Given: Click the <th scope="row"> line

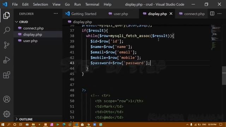Looking at the screenshot, I should click(x=119, y=101).
